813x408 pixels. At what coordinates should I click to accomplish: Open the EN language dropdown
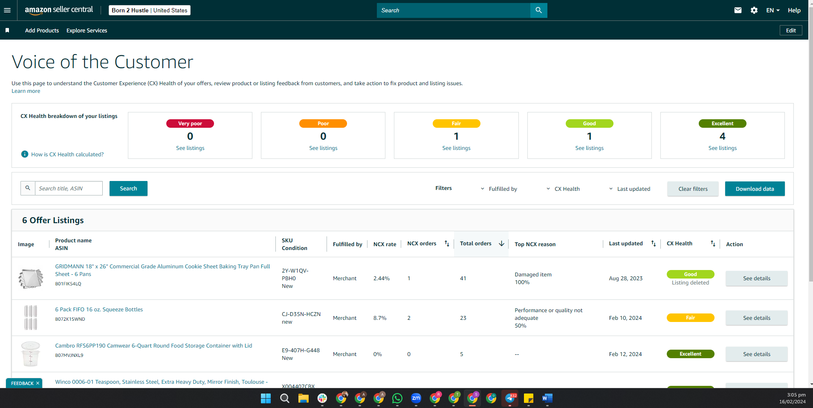pyautogui.click(x=772, y=10)
